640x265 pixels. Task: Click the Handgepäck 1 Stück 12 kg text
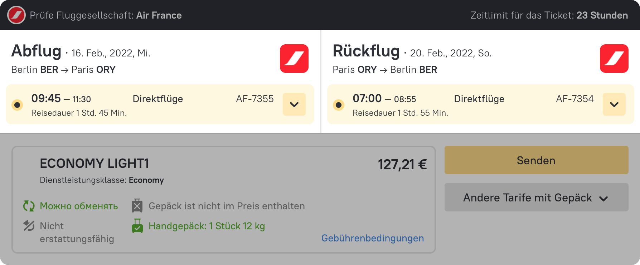pos(207,226)
